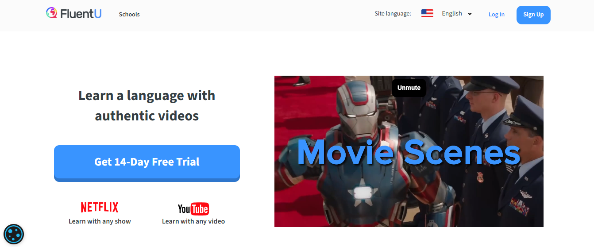Click the US flag icon
Screen dimensions: 594x247
click(x=427, y=13)
